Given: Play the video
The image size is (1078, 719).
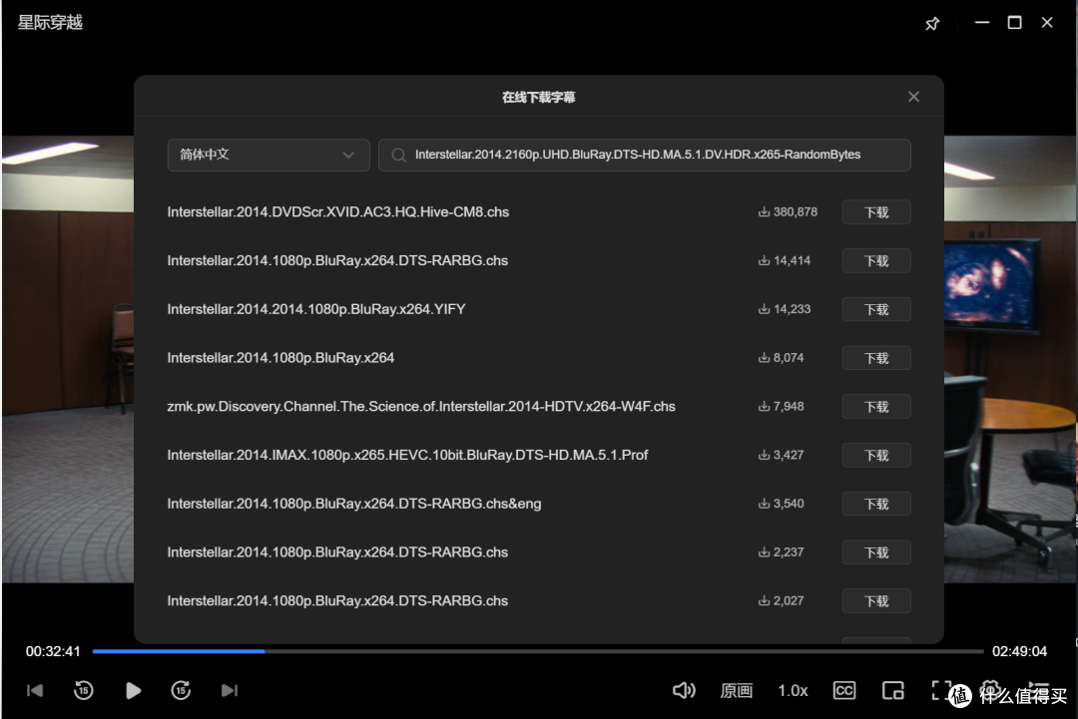Looking at the screenshot, I should click(134, 690).
